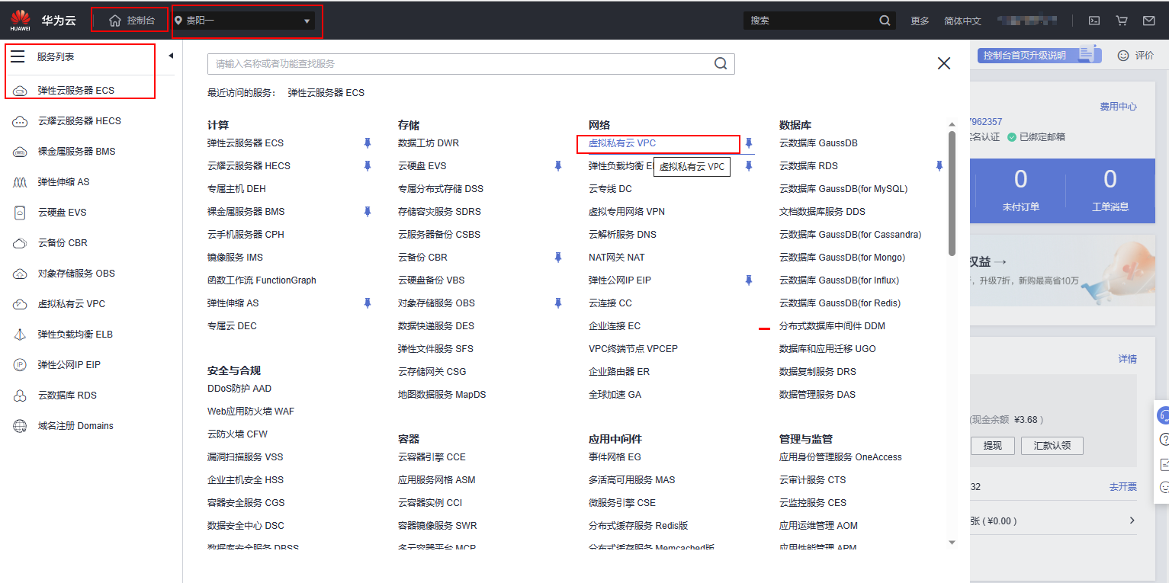Screen dimensions: 1169x583
Task: Click the EIP icon in sidebar
Action: point(20,365)
